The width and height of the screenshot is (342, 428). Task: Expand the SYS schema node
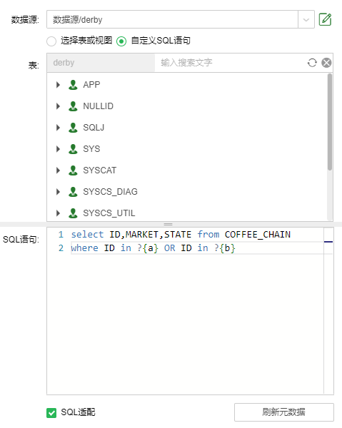58,149
